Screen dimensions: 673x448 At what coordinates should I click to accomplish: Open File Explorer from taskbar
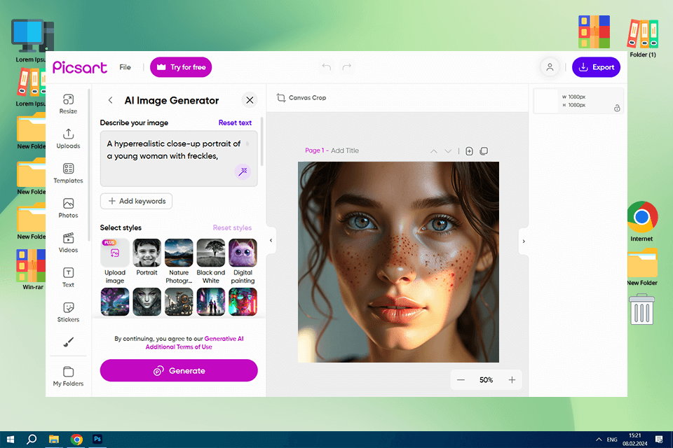[x=54, y=440]
